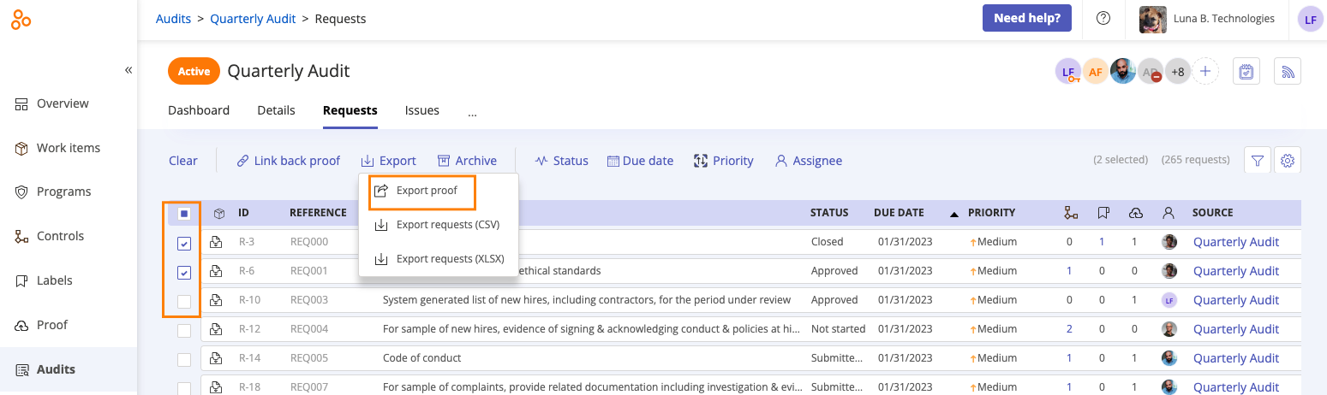Open the calendar checklist icon
This screenshot has width=1327, height=395.
click(x=1246, y=72)
